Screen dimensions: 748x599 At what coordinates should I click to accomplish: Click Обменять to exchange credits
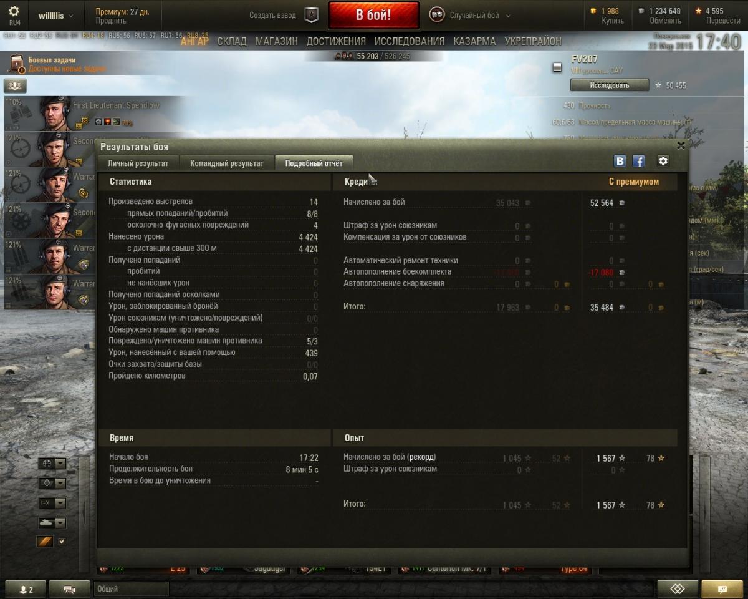click(x=664, y=21)
